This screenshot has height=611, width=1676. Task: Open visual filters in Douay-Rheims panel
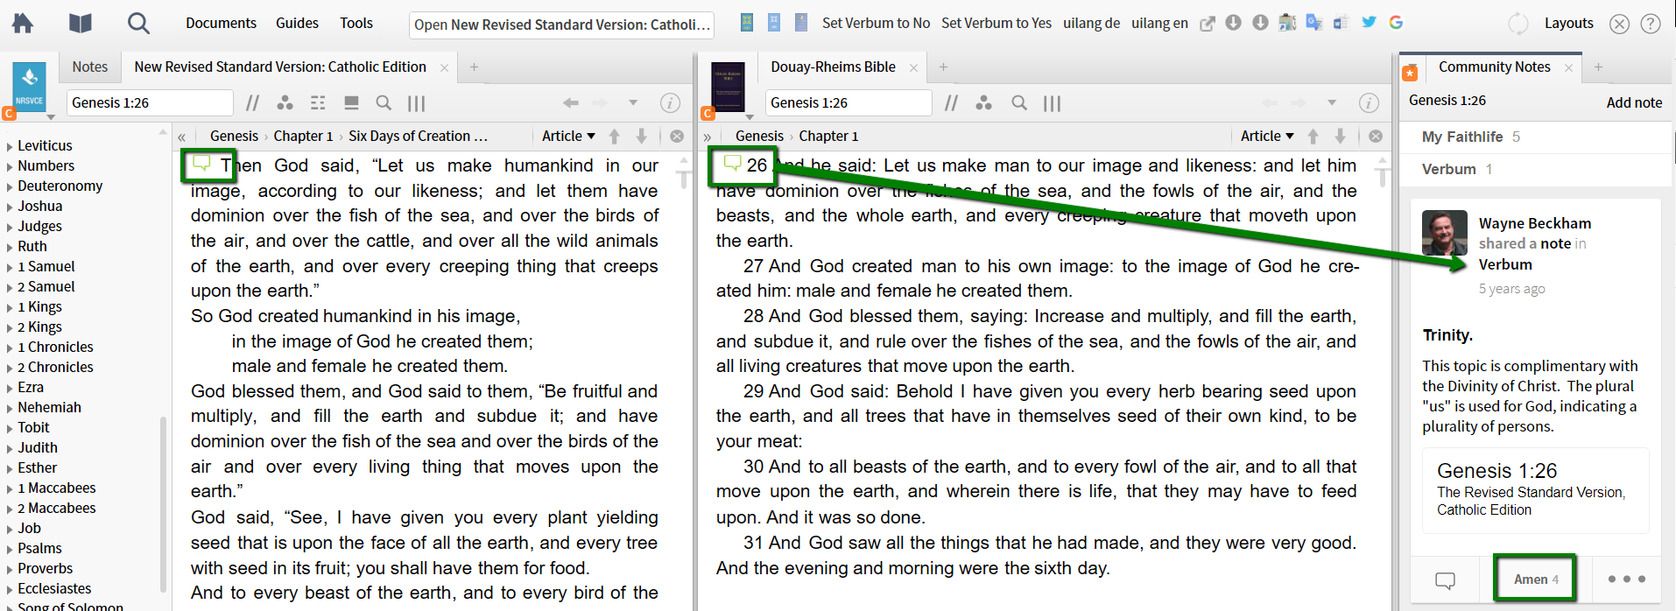tap(984, 103)
